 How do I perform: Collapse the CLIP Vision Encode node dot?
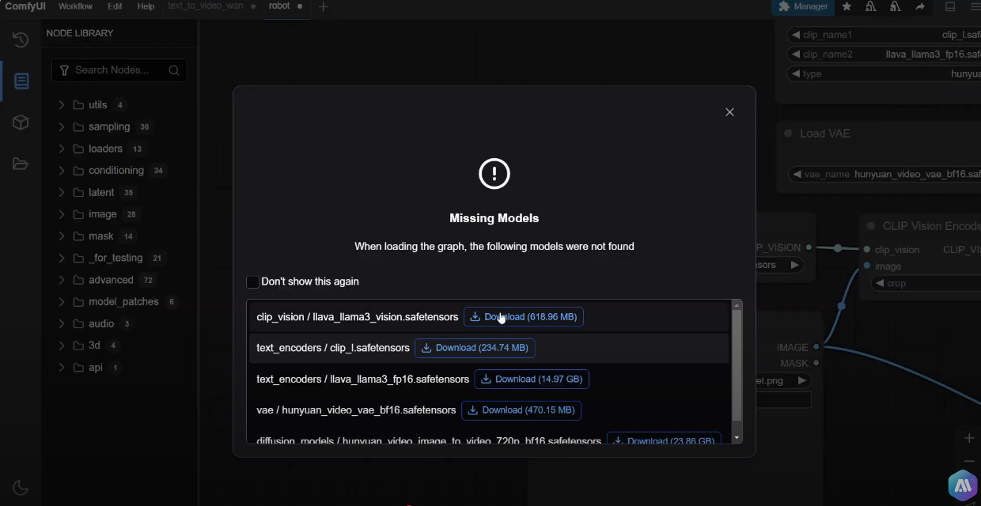tap(870, 226)
